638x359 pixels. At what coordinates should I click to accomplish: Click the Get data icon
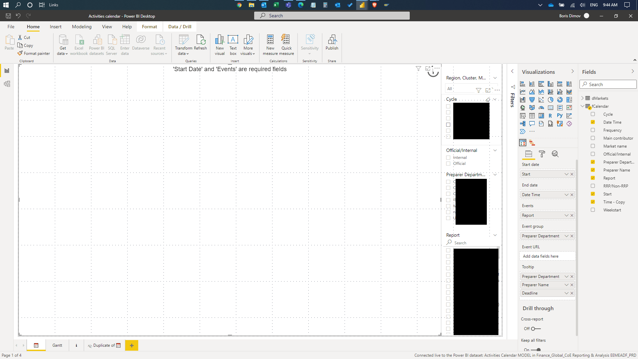pyautogui.click(x=62, y=45)
